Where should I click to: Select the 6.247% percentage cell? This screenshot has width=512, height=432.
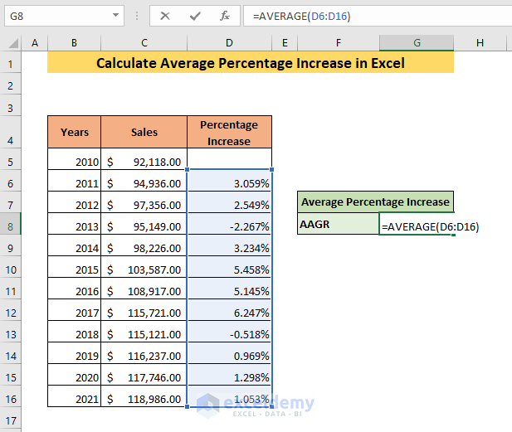click(x=229, y=313)
